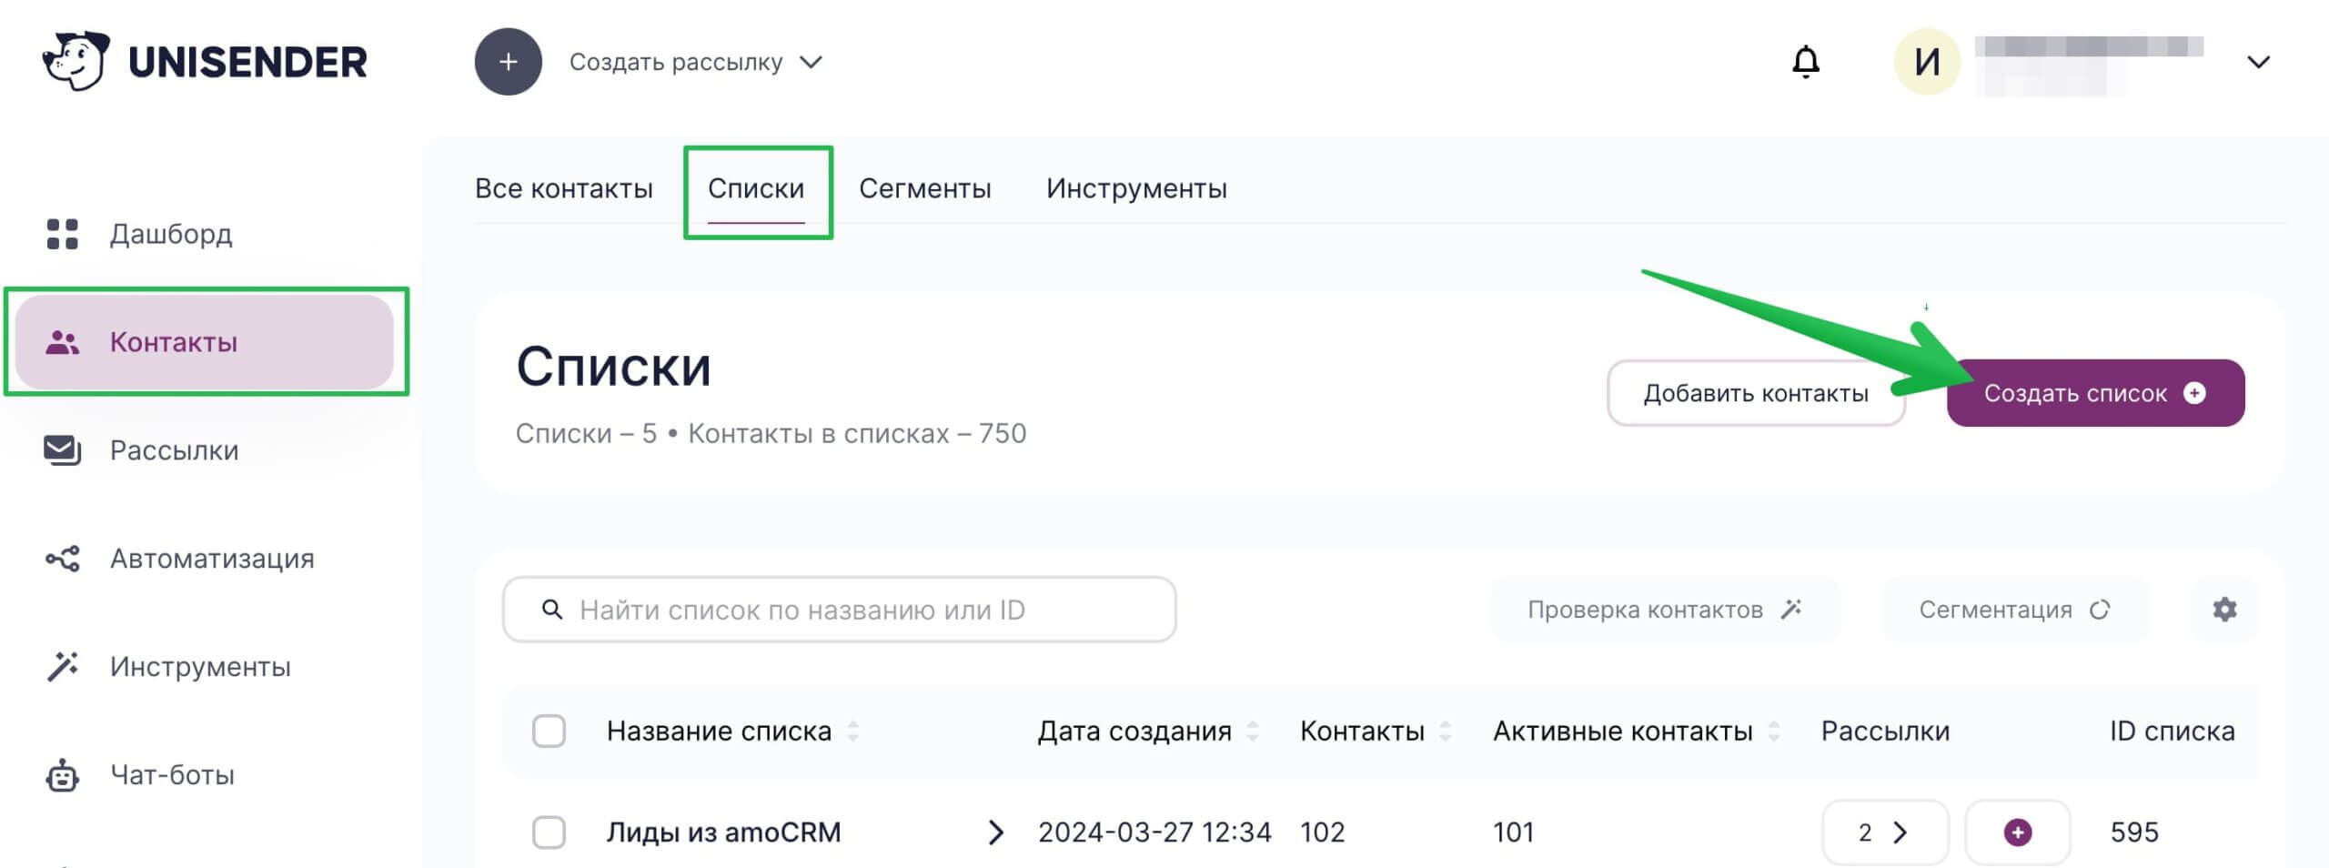This screenshot has height=868, width=2329.
Task: Click the Unisender dog logo
Action: click(x=76, y=61)
